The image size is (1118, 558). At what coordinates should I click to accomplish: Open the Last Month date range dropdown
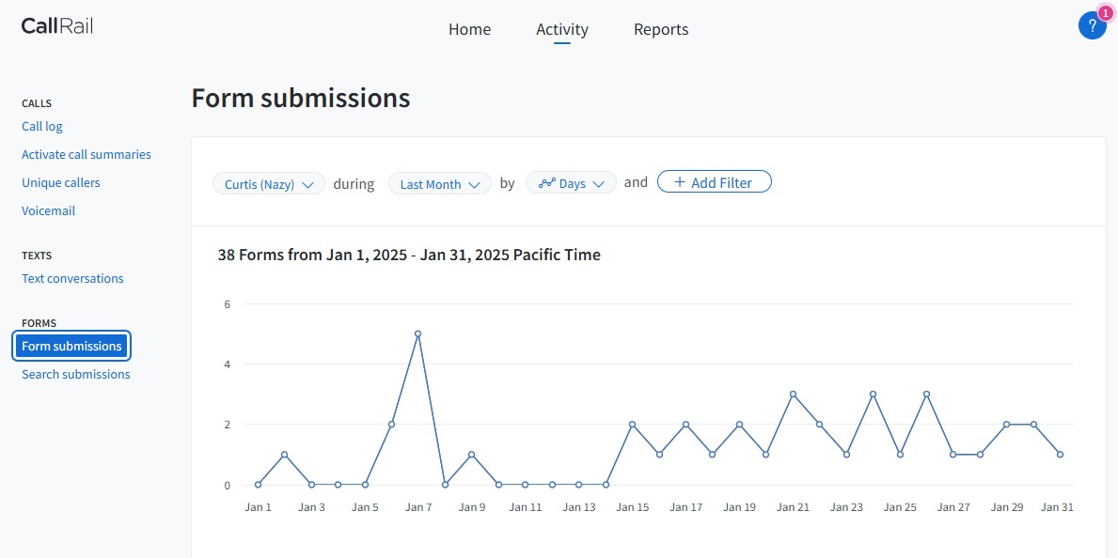point(440,184)
